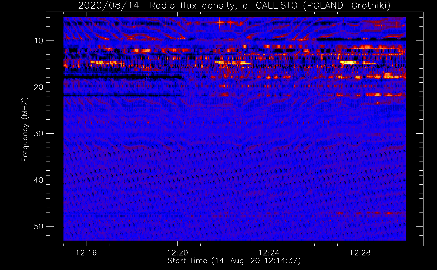
Task: Click the 'Start Time (14-Aug-20 12:14:37)' label
Action: pyautogui.click(x=234, y=261)
